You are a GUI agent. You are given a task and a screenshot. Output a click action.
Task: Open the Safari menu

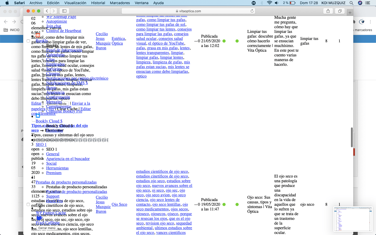pyautogui.click(x=19, y=3)
